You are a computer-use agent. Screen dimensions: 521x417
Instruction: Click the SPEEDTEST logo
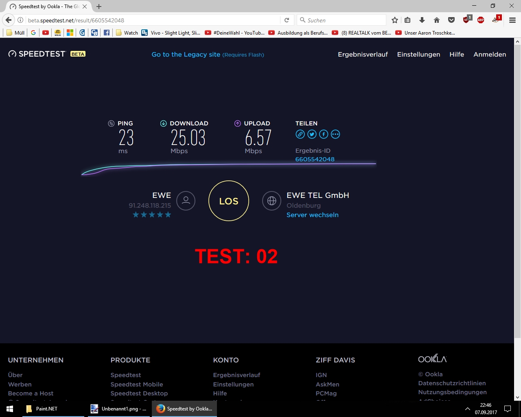pyautogui.click(x=37, y=54)
